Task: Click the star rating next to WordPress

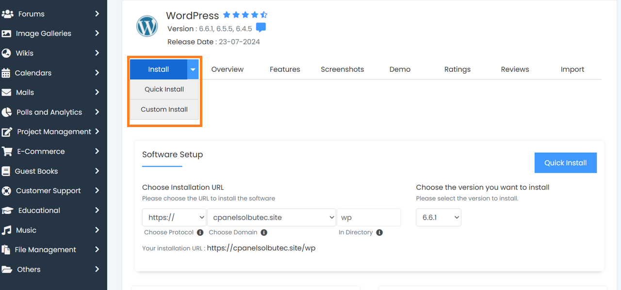Action: (245, 15)
